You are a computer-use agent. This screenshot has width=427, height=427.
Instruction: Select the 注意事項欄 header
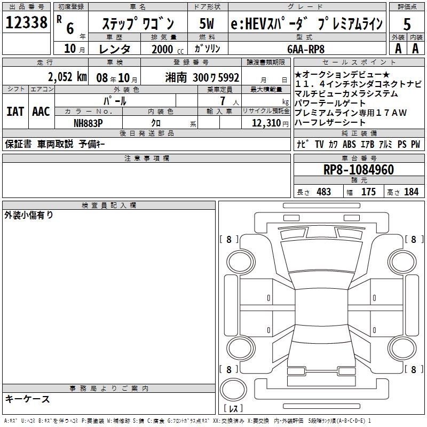pyautogui.click(x=146, y=158)
